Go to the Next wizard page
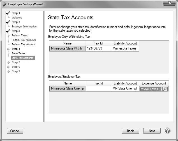The image size is (178, 141). [x=152, y=131]
